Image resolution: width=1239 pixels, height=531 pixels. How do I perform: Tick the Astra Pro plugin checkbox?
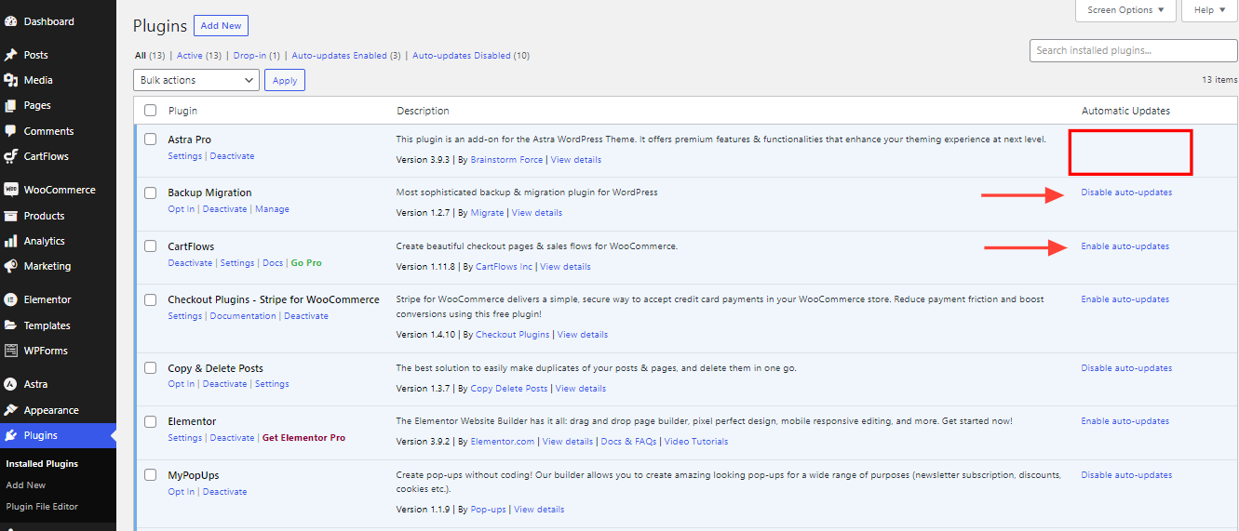[x=151, y=139]
